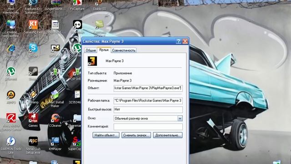Launch Rapture3D Speaker Layout shortcut
The height and width of the screenshot is (164, 291).
click(x=33, y=6)
